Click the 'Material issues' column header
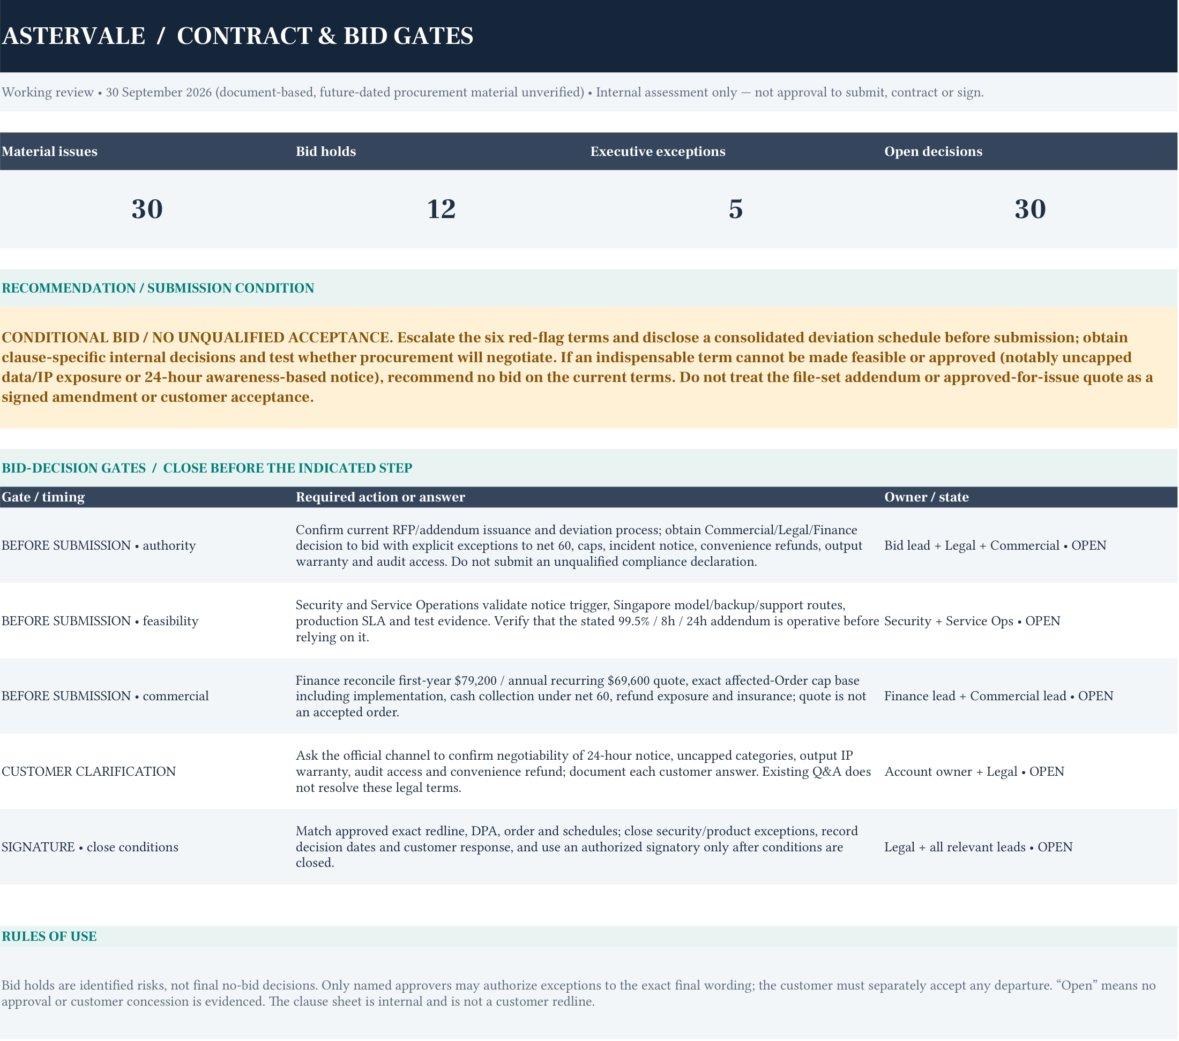The width and height of the screenshot is (1179, 1041). pos(50,151)
